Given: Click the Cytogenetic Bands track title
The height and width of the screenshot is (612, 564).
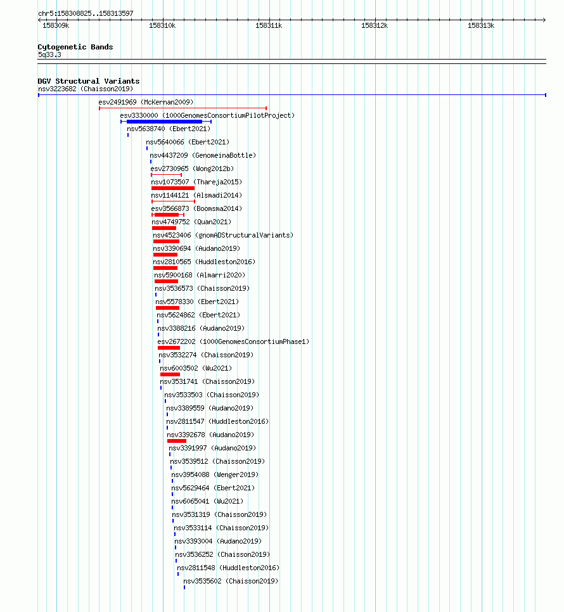Looking at the screenshot, I should click(75, 47).
